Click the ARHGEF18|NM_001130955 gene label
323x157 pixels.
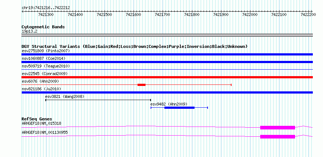45,132
